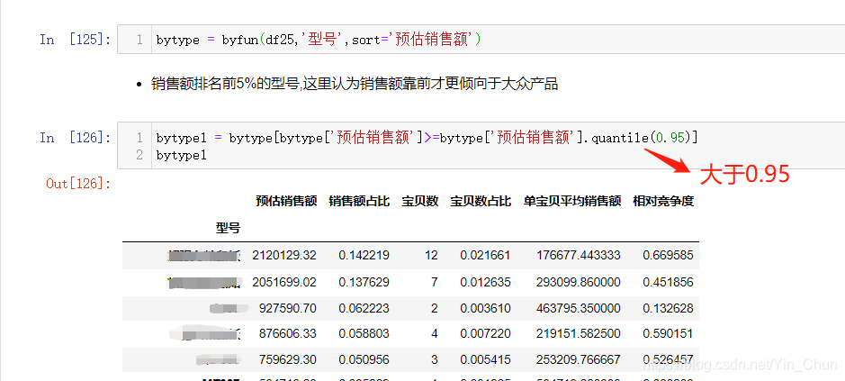The image size is (845, 381).
Task: Click inside code cell In [126]
Action: coord(481,146)
